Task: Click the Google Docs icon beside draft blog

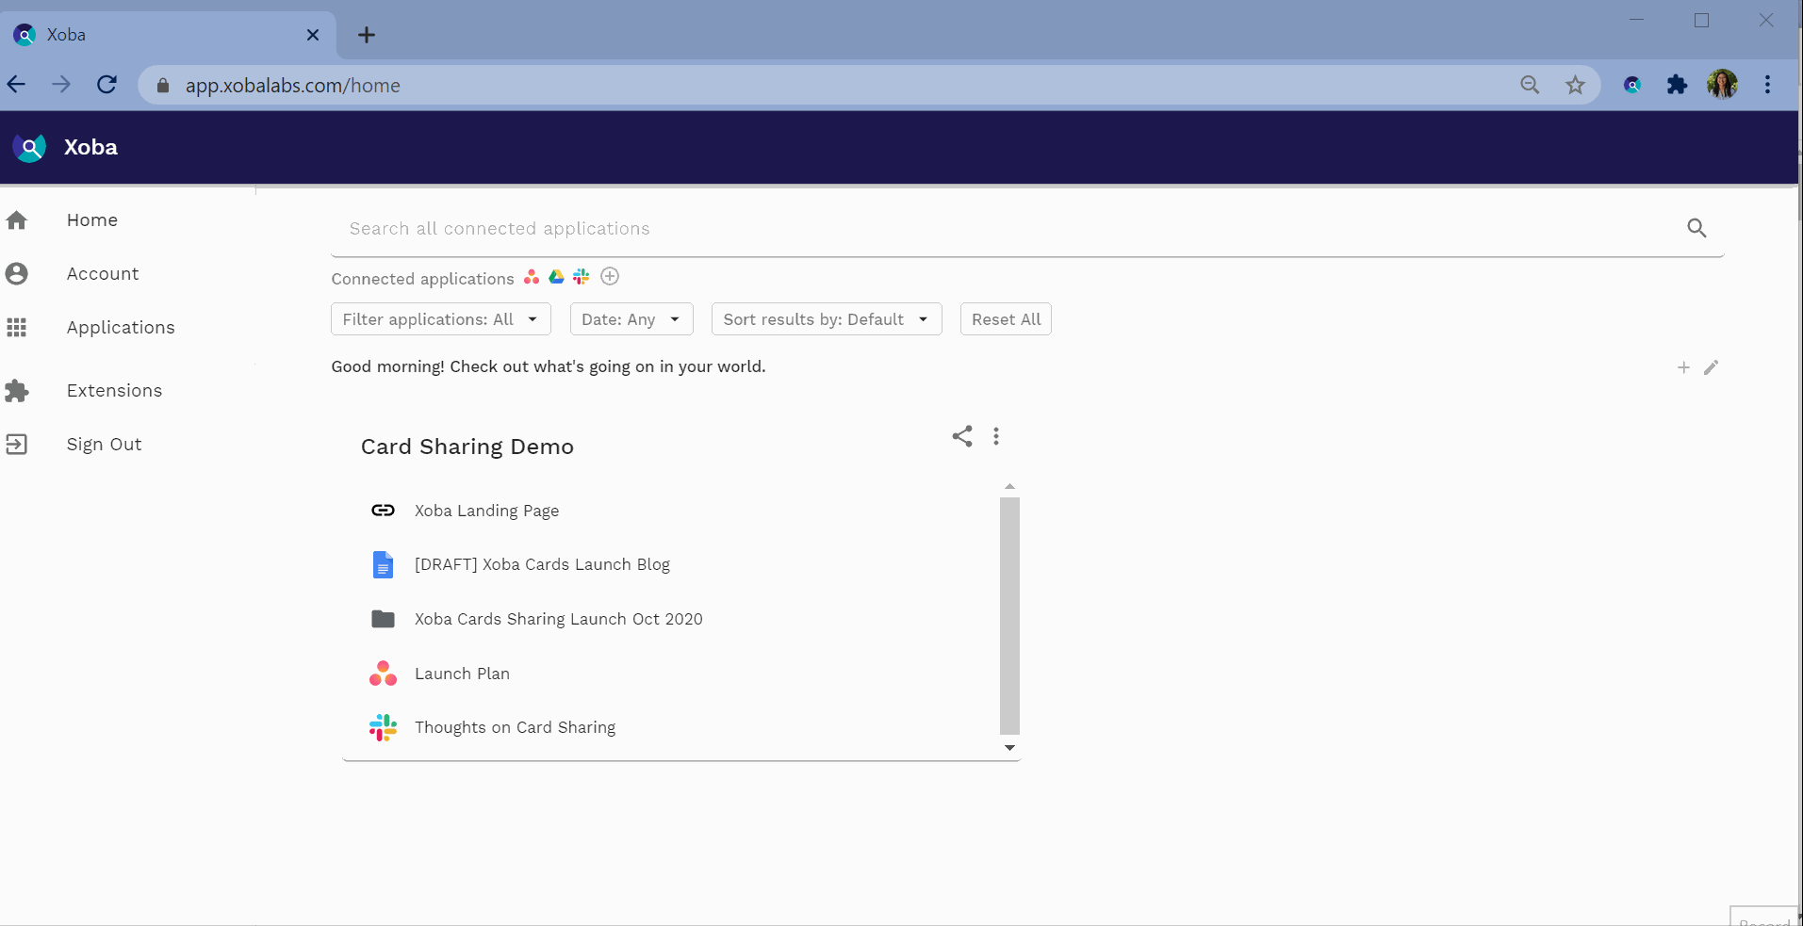Action: [383, 564]
